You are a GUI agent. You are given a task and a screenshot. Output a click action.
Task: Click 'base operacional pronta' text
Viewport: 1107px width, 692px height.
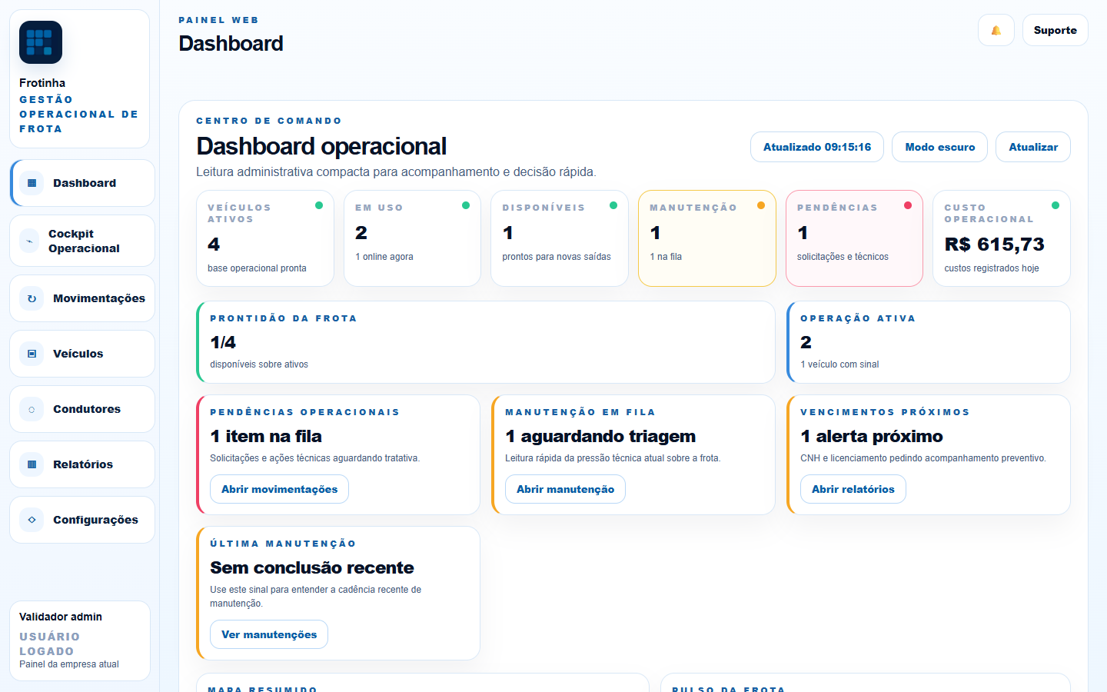[x=257, y=268]
